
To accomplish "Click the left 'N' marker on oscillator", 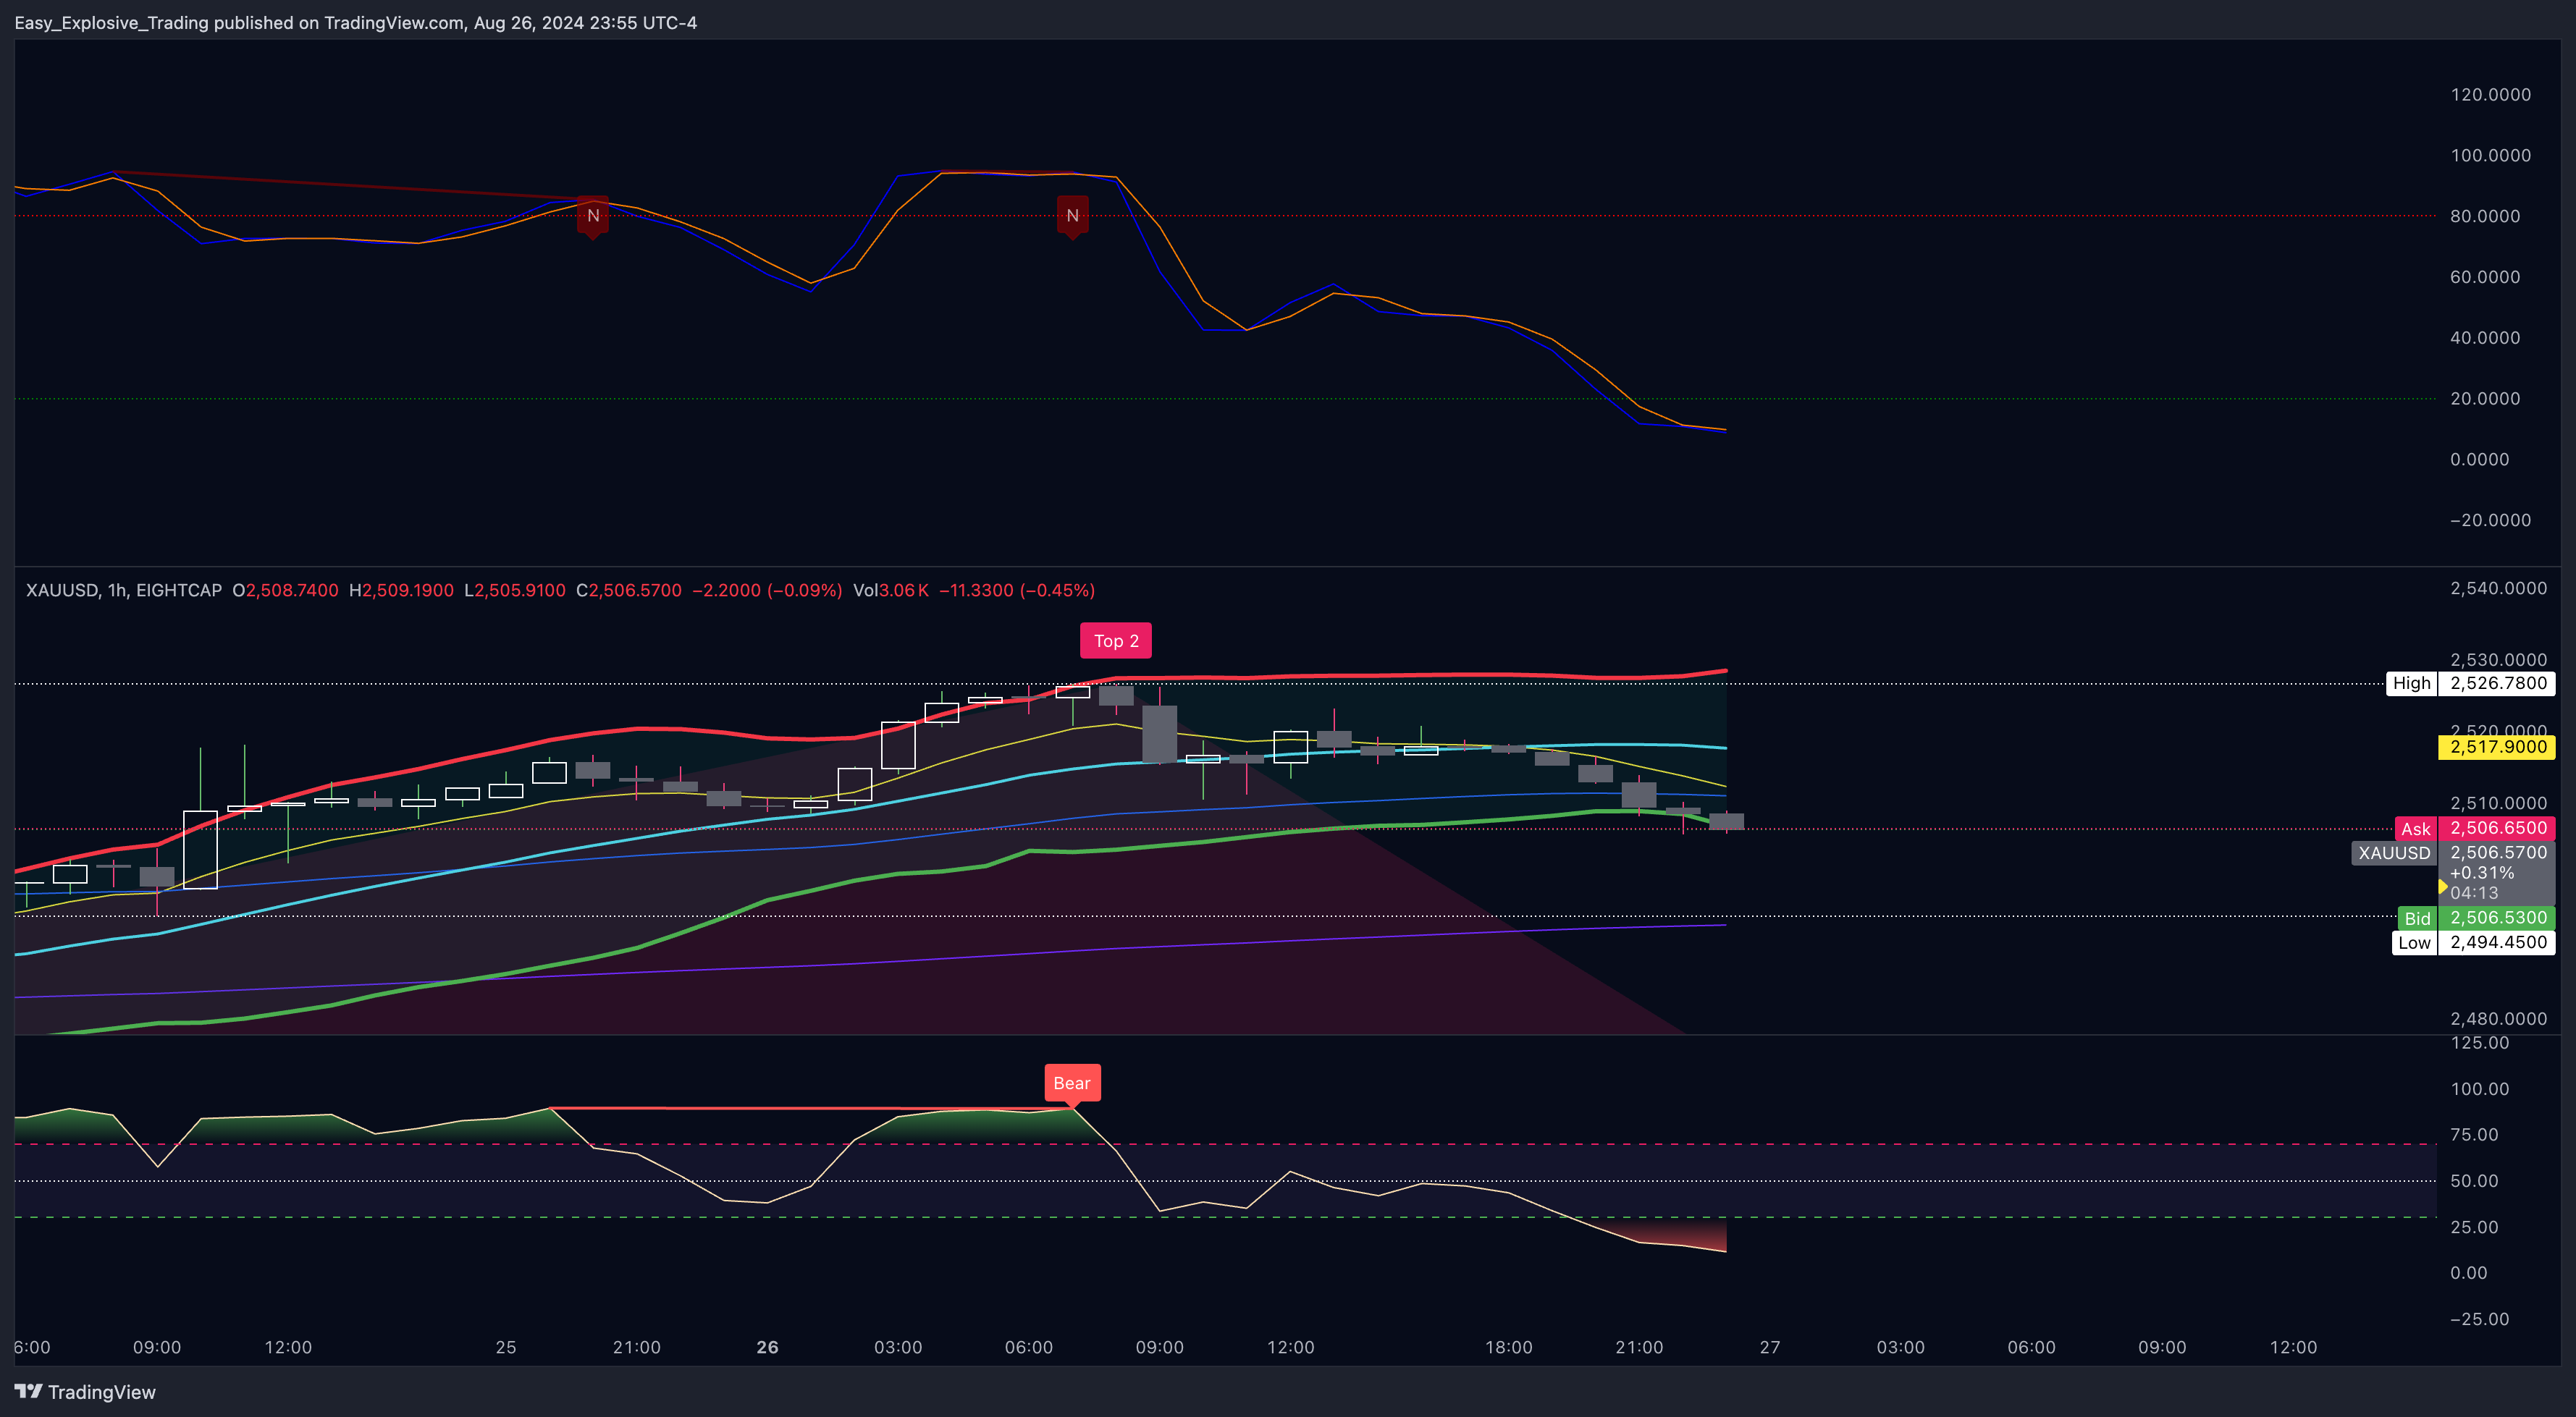I will [x=593, y=217].
